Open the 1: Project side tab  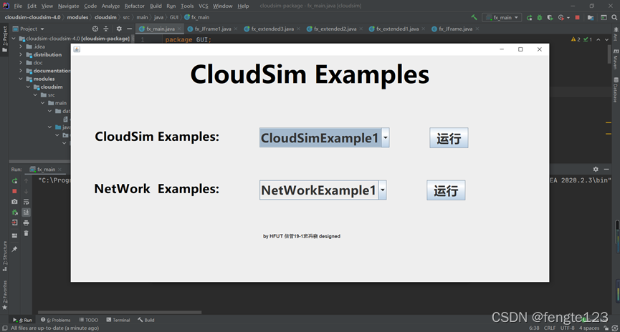tap(5, 39)
